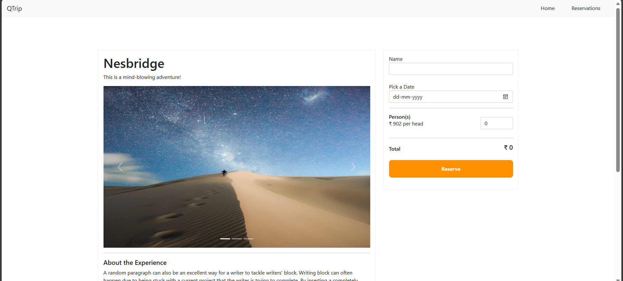Screen dimensions: 623x281
Task: Click the QTrip logo
Action: click(x=14, y=8)
